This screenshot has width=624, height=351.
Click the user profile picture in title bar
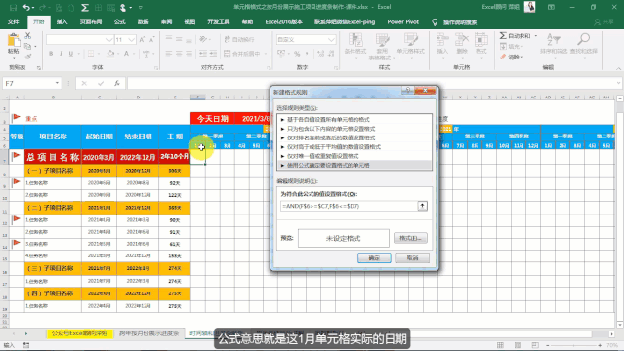[529, 7]
